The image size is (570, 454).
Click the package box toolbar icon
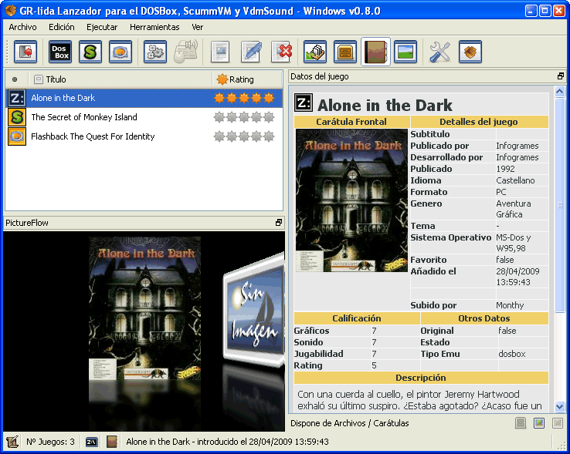click(x=470, y=52)
